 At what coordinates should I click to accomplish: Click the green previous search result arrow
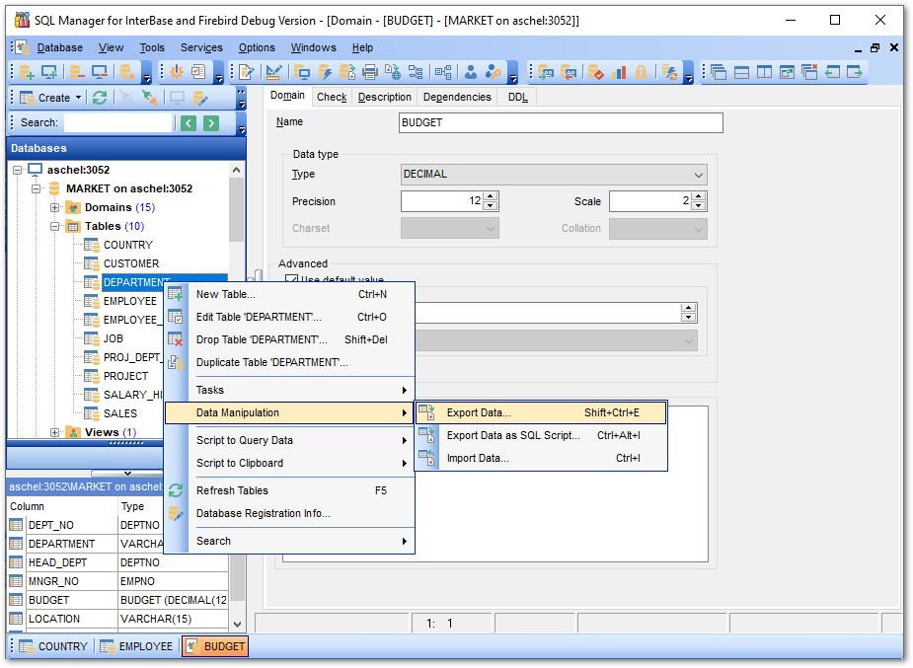point(189,123)
